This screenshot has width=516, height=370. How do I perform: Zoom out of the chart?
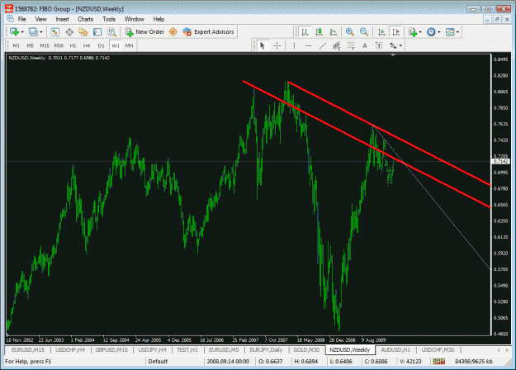[364, 32]
